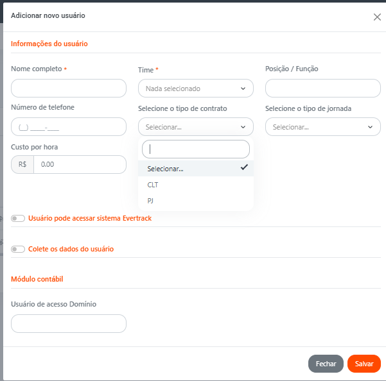Viewport: 386px width, 381px height.
Task: Select PJ contract type
Action: pyautogui.click(x=150, y=201)
